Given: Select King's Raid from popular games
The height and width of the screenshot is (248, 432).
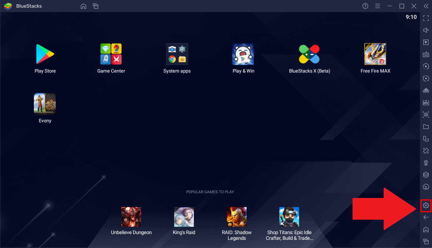Looking at the screenshot, I should (184, 217).
